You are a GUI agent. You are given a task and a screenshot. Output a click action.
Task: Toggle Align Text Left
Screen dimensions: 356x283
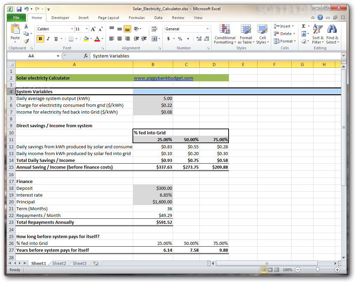112,39
